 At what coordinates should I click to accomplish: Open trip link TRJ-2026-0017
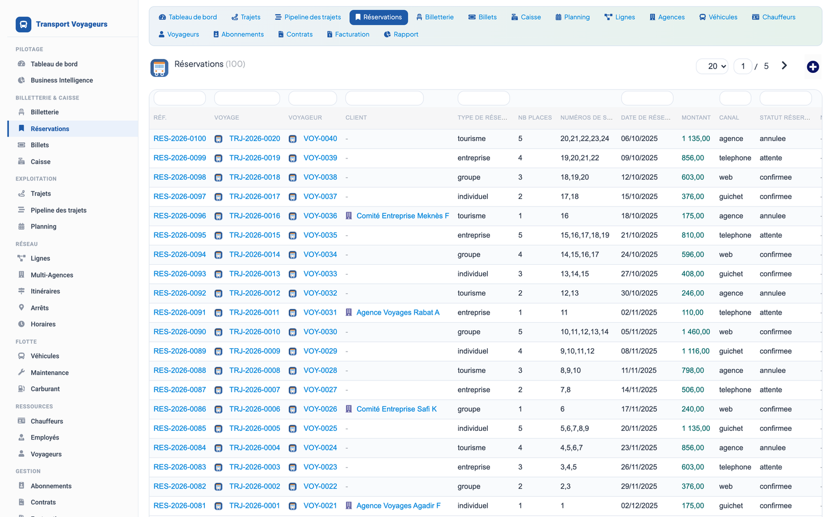pyautogui.click(x=255, y=197)
